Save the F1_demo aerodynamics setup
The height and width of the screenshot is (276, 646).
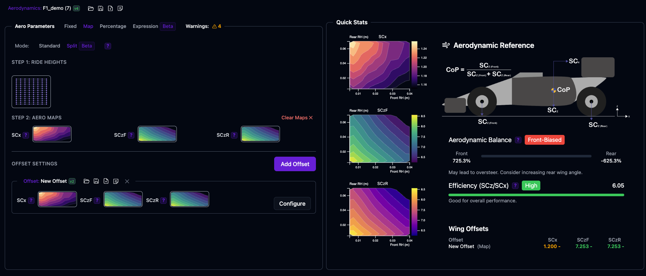pos(101,8)
